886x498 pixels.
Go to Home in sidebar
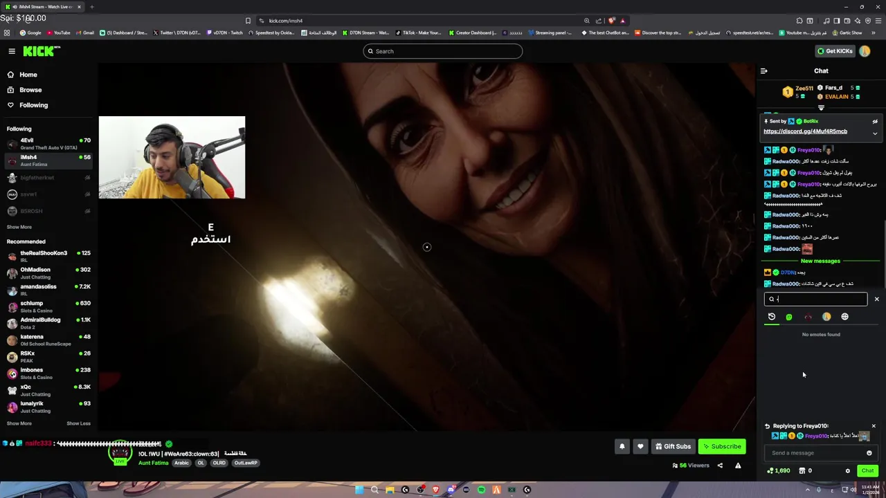point(28,75)
